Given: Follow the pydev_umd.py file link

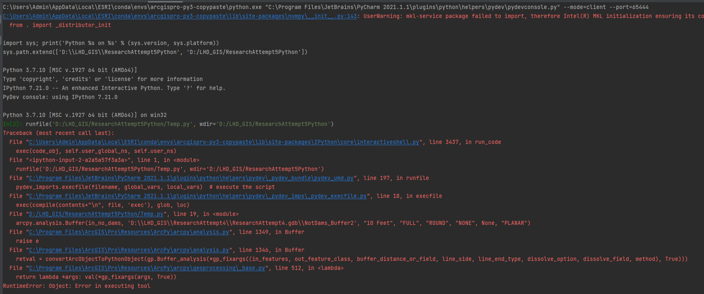Looking at the screenshot, I should pyautogui.click(x=191, y=178).
